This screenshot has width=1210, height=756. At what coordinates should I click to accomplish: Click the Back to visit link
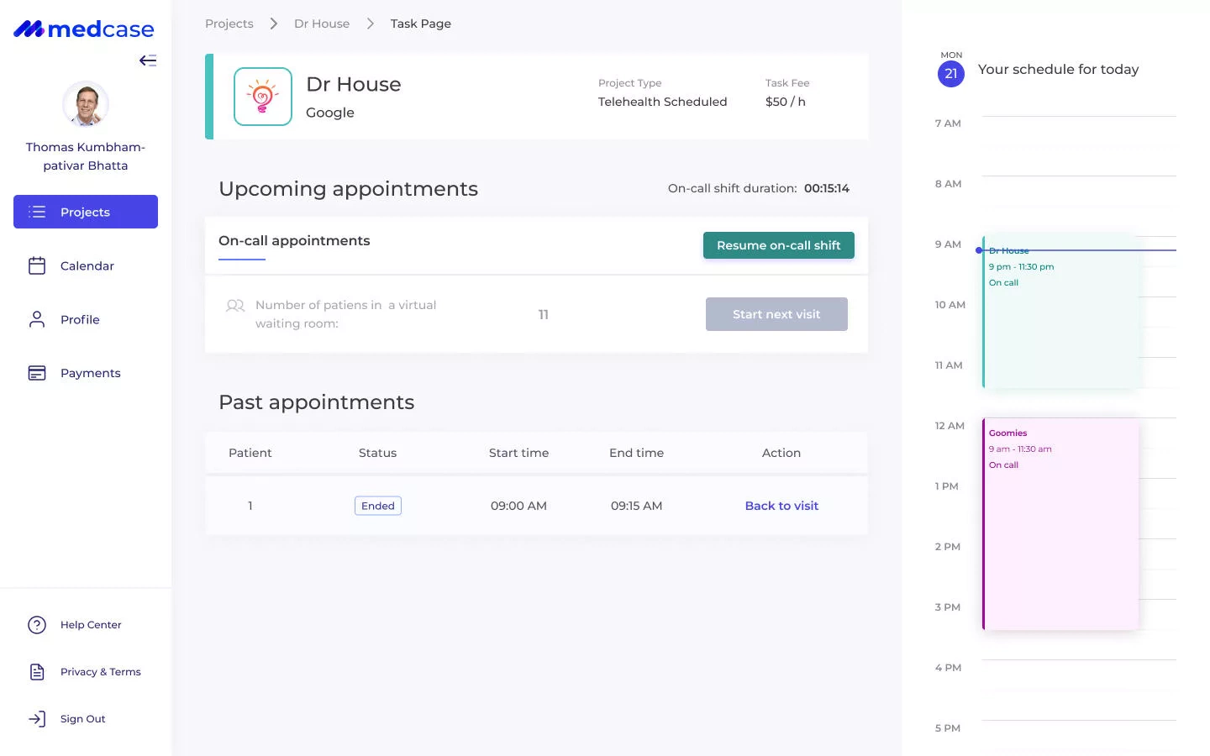coord(781,506)
